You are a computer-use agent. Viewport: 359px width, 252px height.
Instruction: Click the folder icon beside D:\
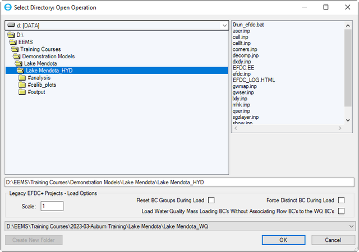[11, 35]
